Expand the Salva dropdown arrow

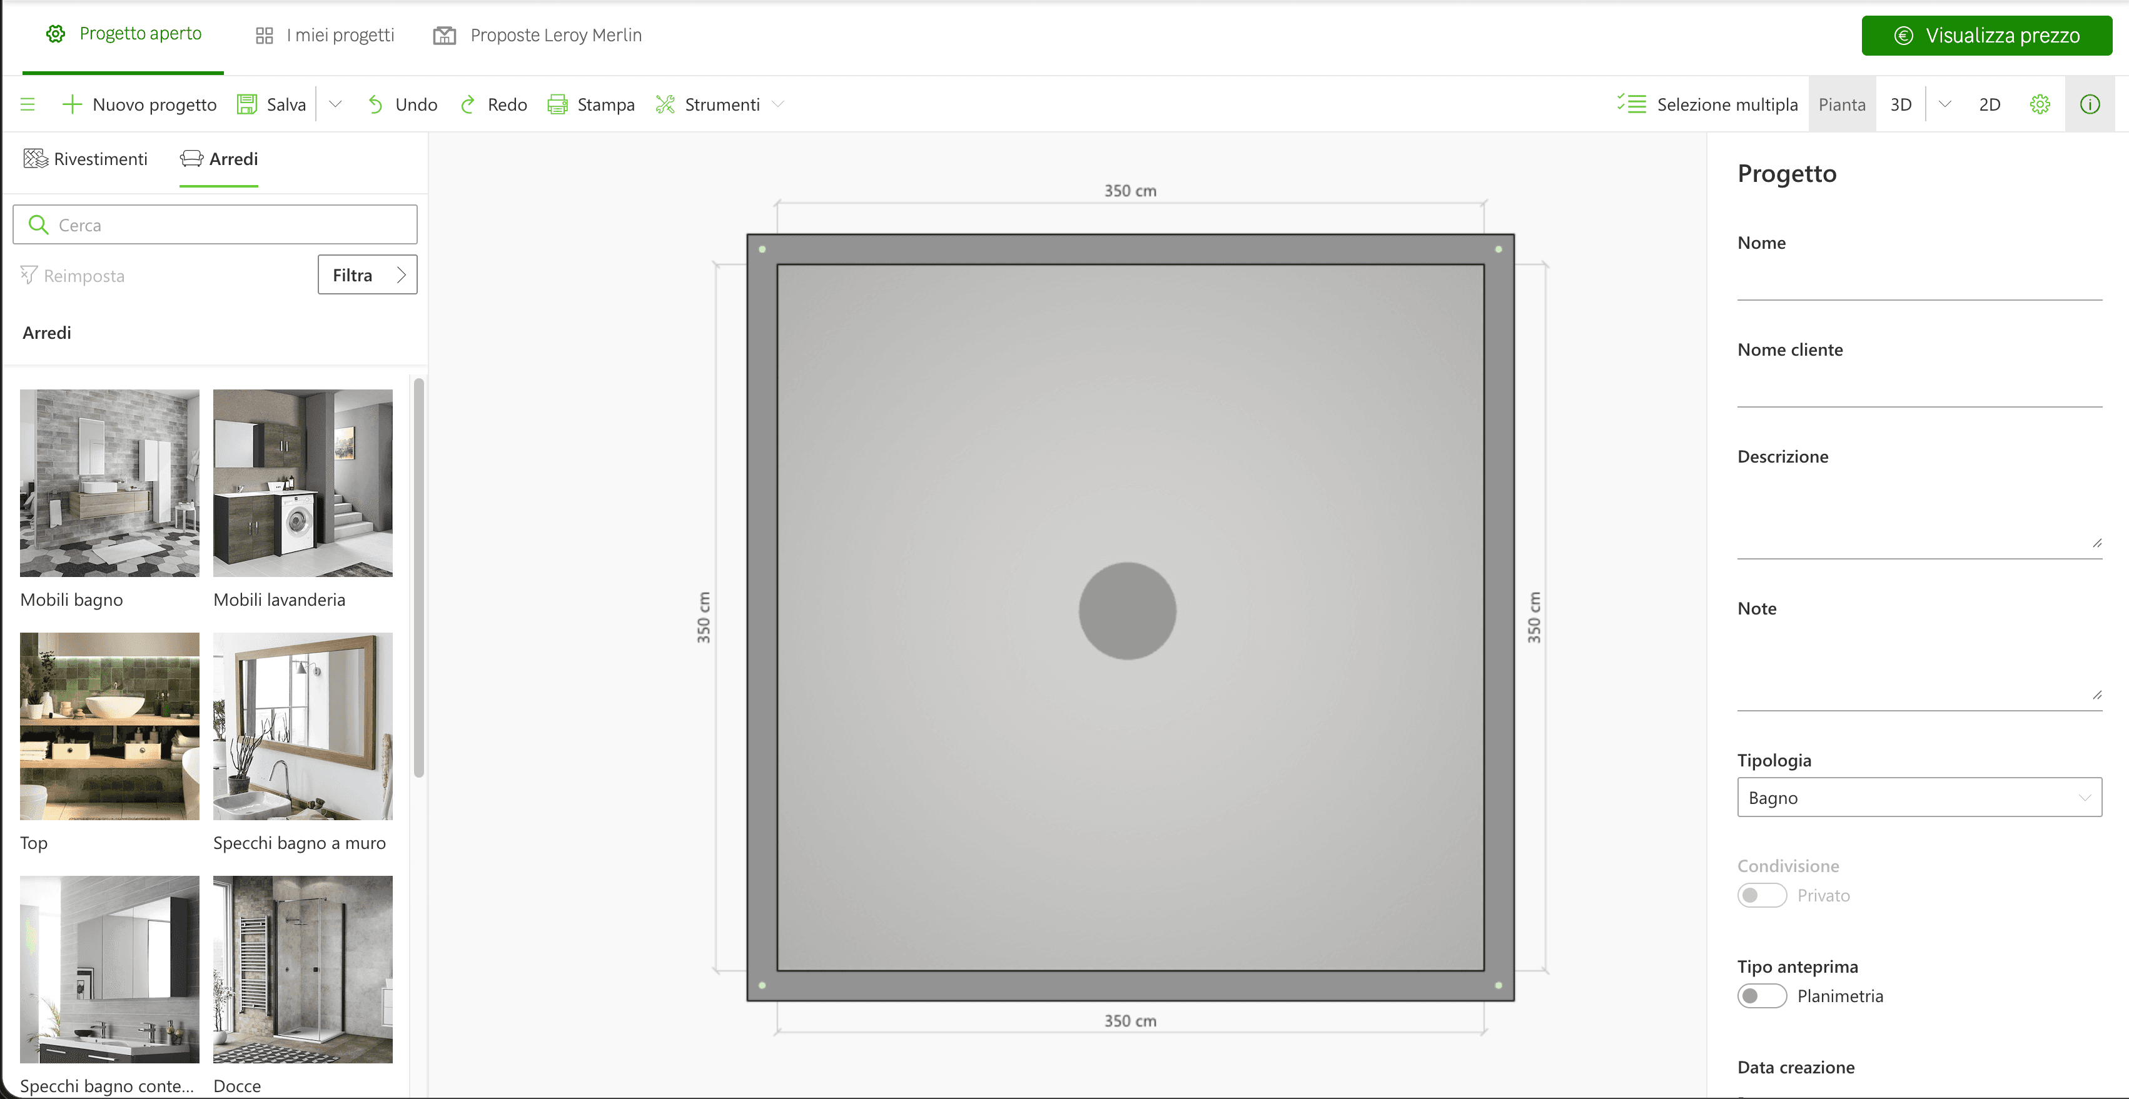coord(335,103)
